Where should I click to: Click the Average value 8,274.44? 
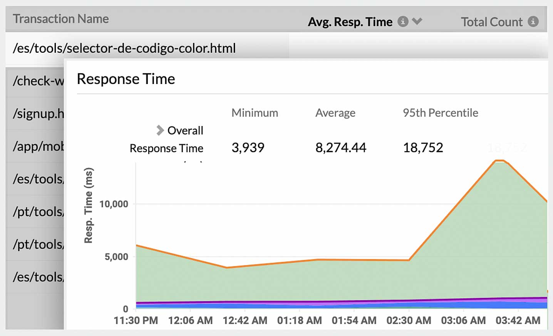click(x=340, y=148)
